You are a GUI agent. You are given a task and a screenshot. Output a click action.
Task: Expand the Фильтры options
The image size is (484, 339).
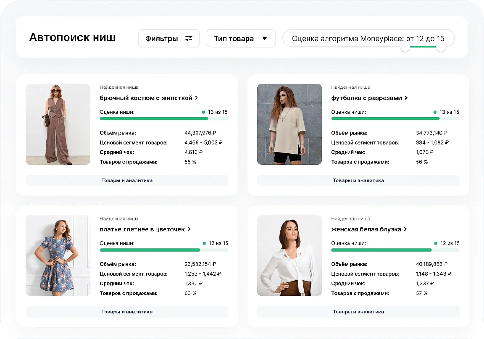tap(169, 38)
